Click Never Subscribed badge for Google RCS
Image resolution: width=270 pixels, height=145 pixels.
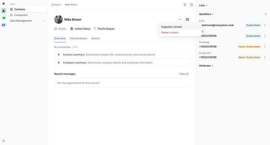[x=249, y=57]
